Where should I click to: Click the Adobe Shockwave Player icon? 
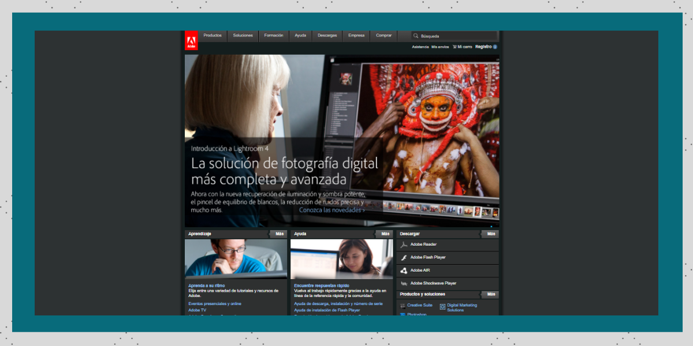pyautogui.click(x=404, y=284)
